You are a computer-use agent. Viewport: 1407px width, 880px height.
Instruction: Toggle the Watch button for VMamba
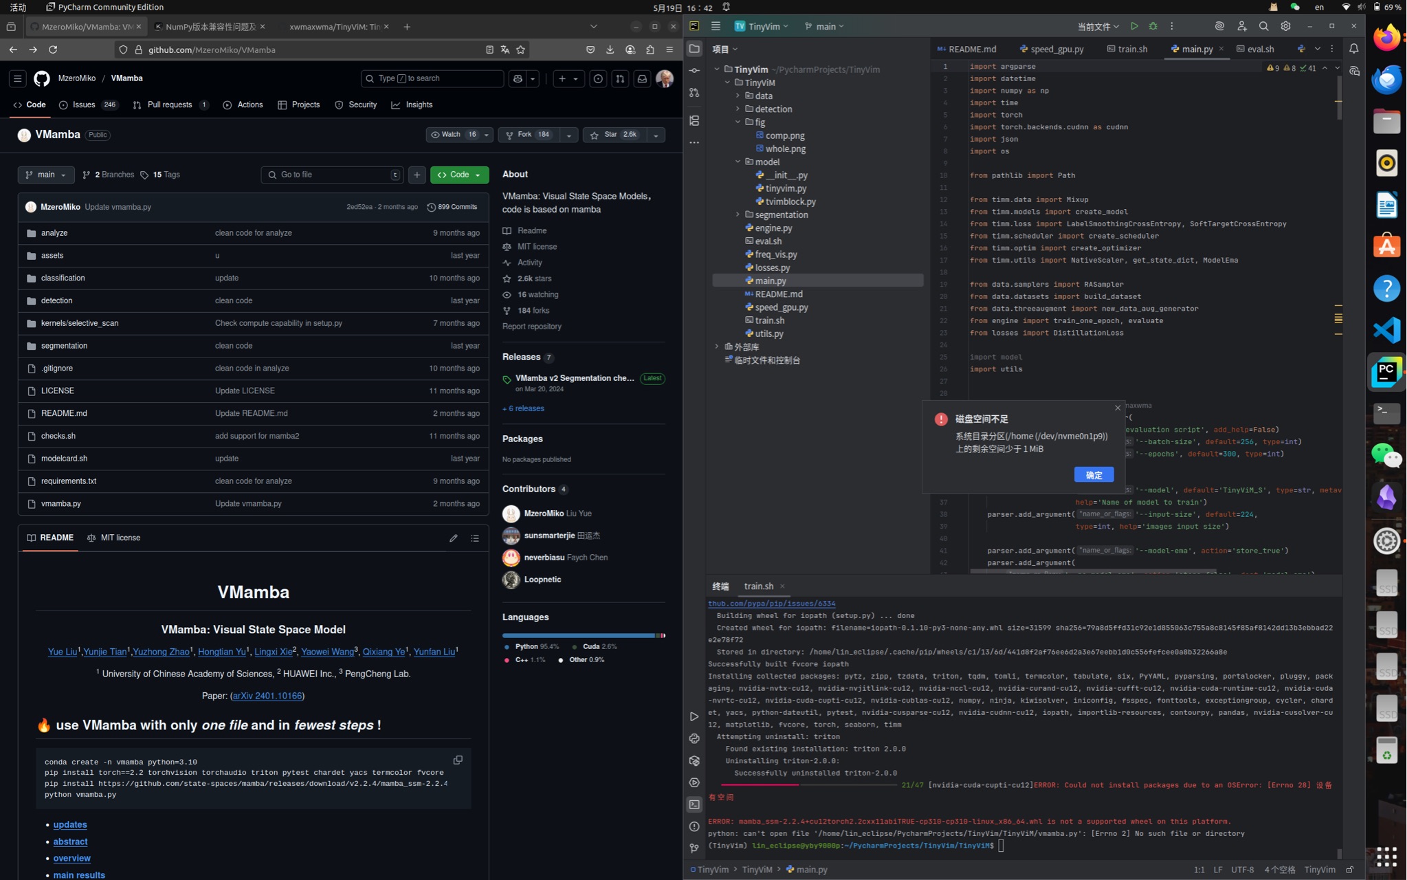[x=452, y=135]
